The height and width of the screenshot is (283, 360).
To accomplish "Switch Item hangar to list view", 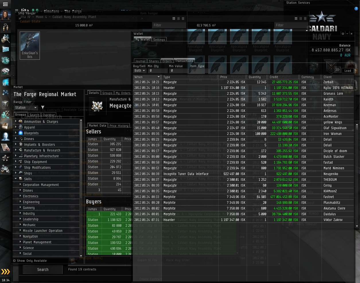I will coord(305,18).
